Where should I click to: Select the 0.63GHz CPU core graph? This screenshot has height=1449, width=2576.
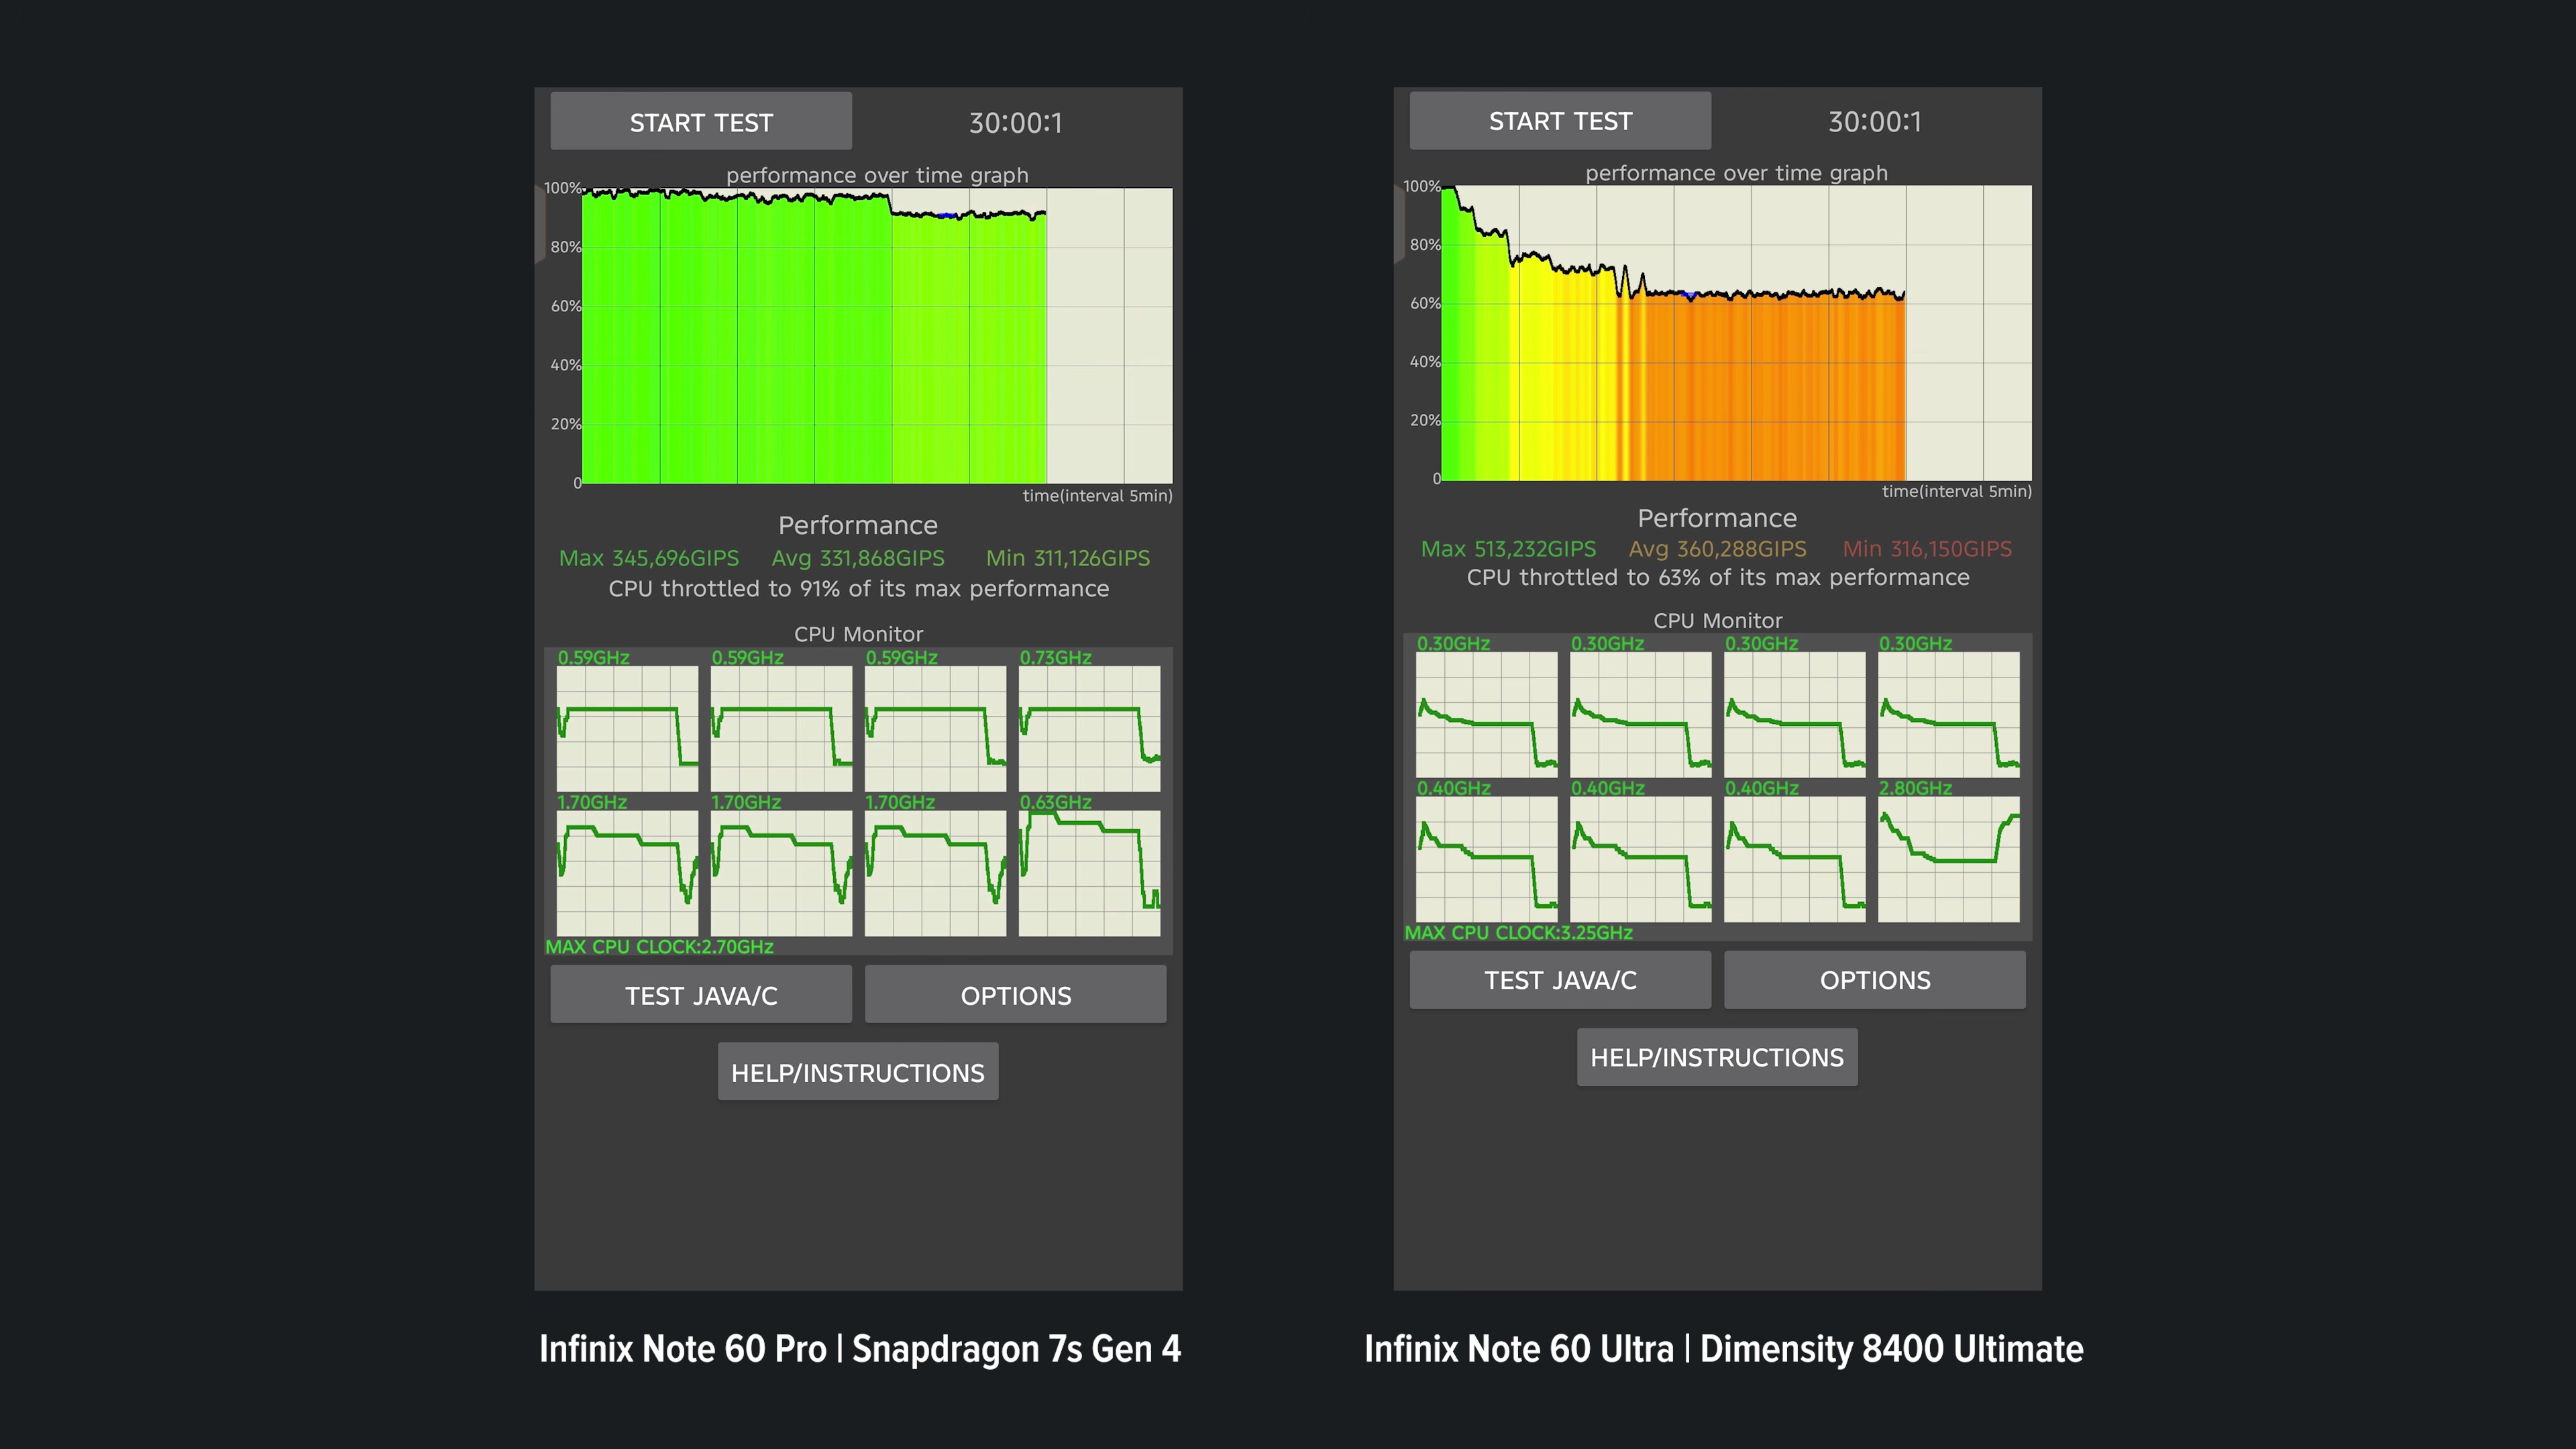[1089, 873]
